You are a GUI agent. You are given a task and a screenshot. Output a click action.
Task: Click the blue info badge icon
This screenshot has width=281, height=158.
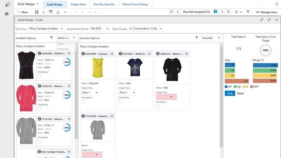[216, 11]
